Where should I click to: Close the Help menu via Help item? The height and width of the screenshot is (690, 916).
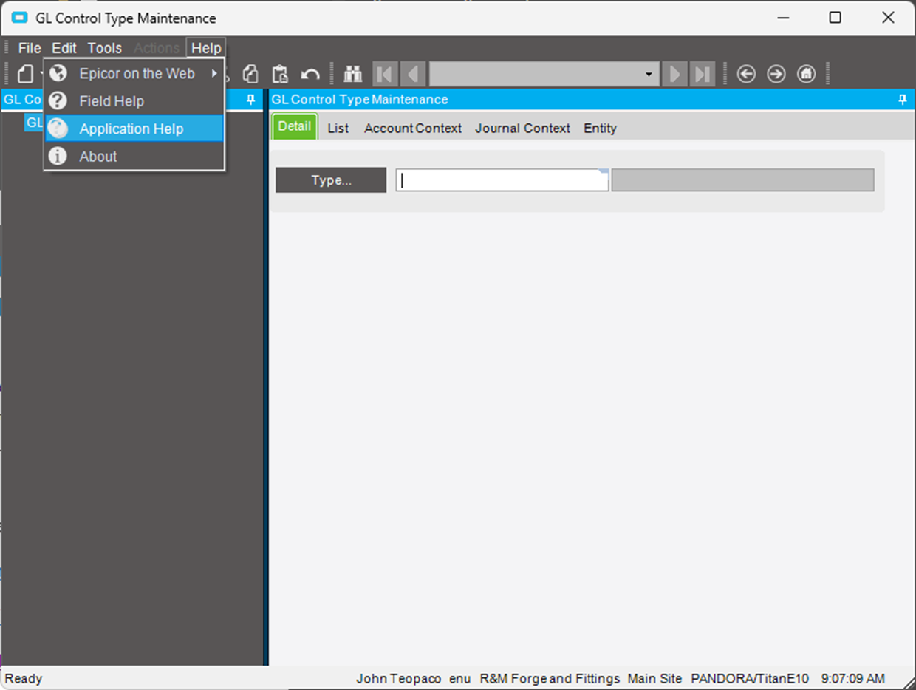pos(206,48)
